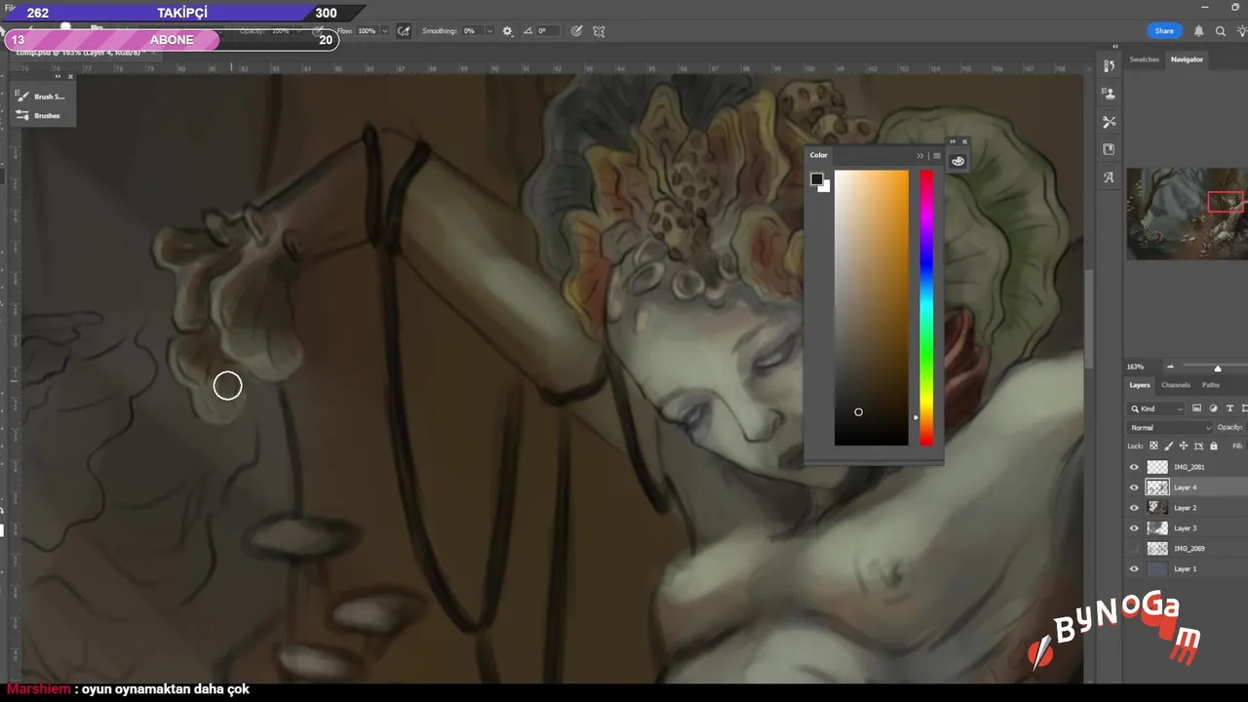Show the hidden IMG_2069 layer
This screenshot has height=702, width=1248.
tap(1134, 549)
